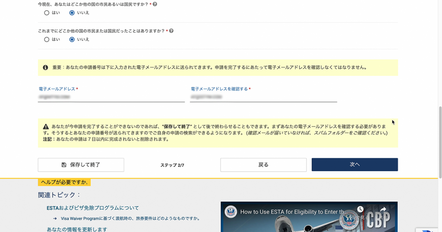Open the あなたの情報を更新します topic
Viewport: 442px width, 232px height.
(77, 229)
